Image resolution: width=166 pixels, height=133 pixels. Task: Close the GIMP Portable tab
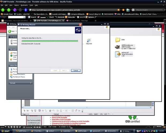[x=63, y=21]
